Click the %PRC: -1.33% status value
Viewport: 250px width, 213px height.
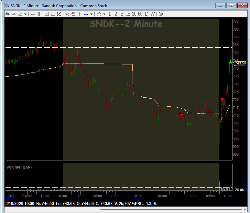(x=144, y=203)
